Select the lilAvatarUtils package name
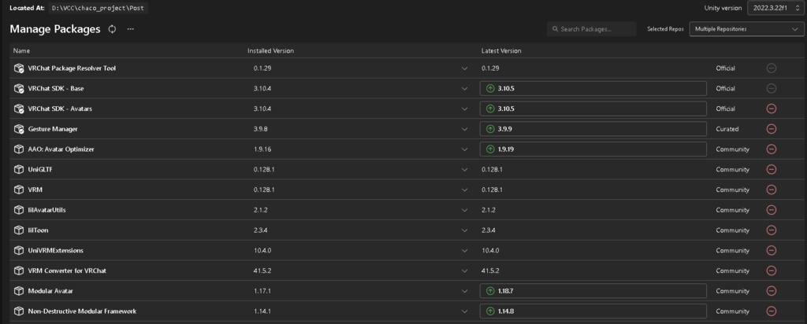 [x=46, y=210]
